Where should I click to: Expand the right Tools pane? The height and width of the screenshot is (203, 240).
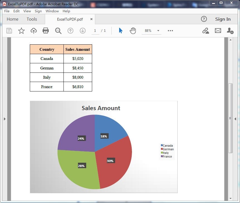(x=235, y=119)
